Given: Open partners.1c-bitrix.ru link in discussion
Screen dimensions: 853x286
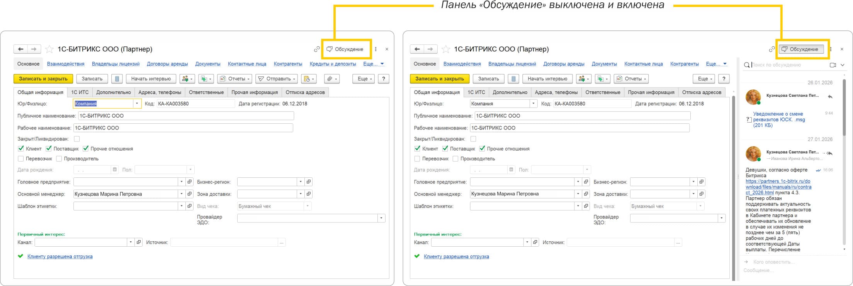Looking at the screenshot, I should pos(778,187).
